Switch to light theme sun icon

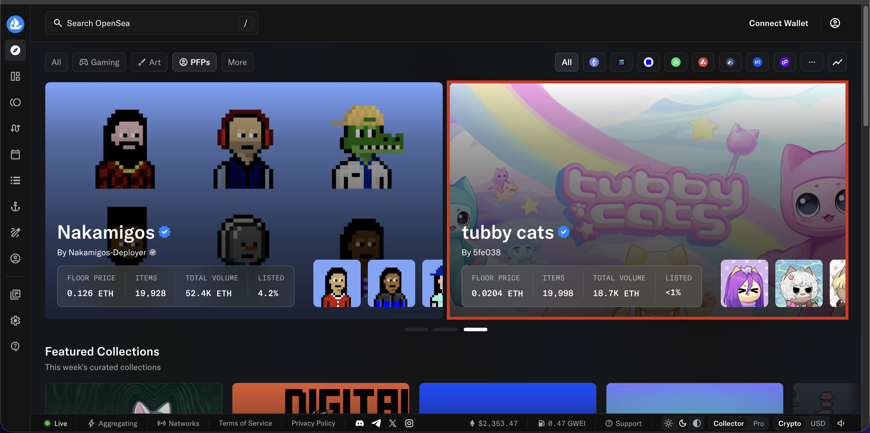(x=668, y=423)
